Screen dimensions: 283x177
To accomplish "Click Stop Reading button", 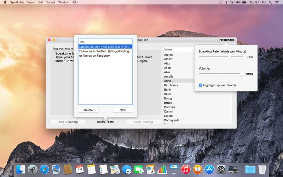I will point(144,122).
